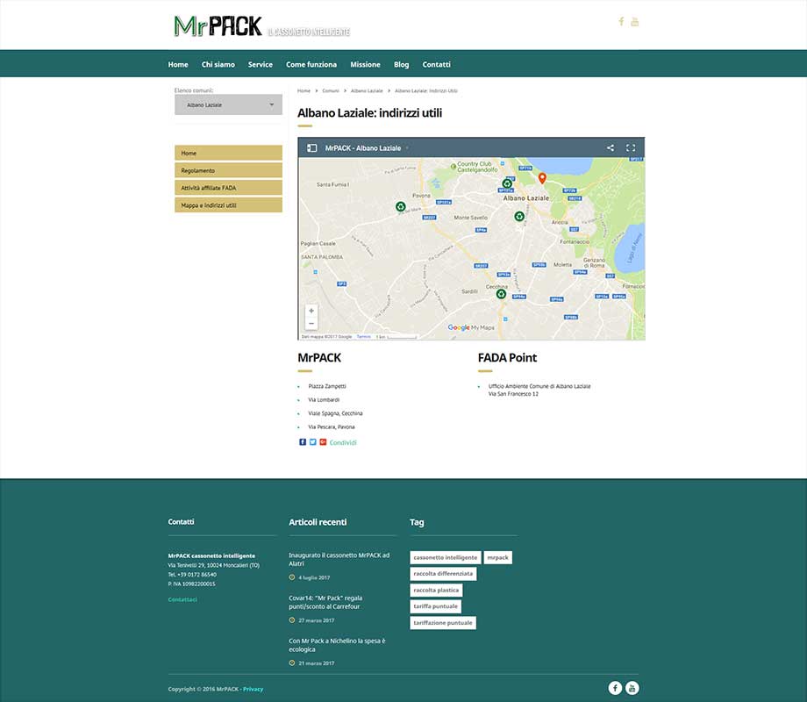
Task: Open the Service menu item
Action: [x=261, y=64]
